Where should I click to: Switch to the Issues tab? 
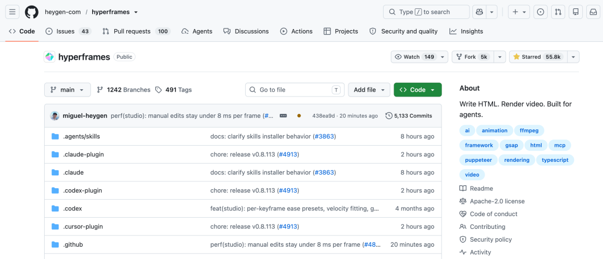click(x=69, y=31)
